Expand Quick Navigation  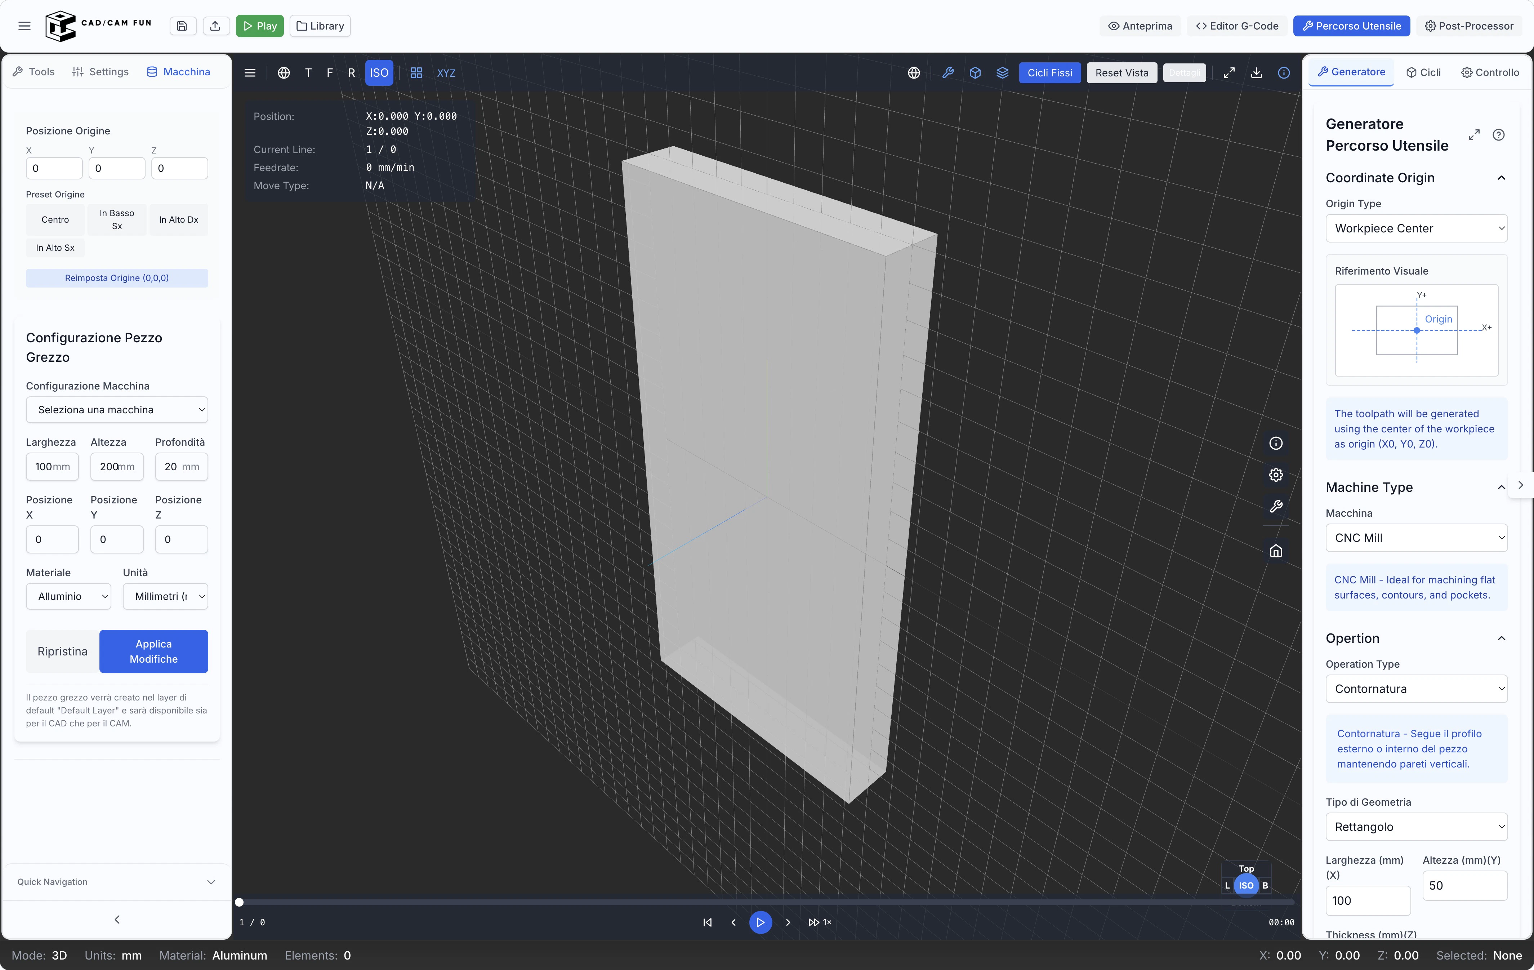click(x=117, y=882)
